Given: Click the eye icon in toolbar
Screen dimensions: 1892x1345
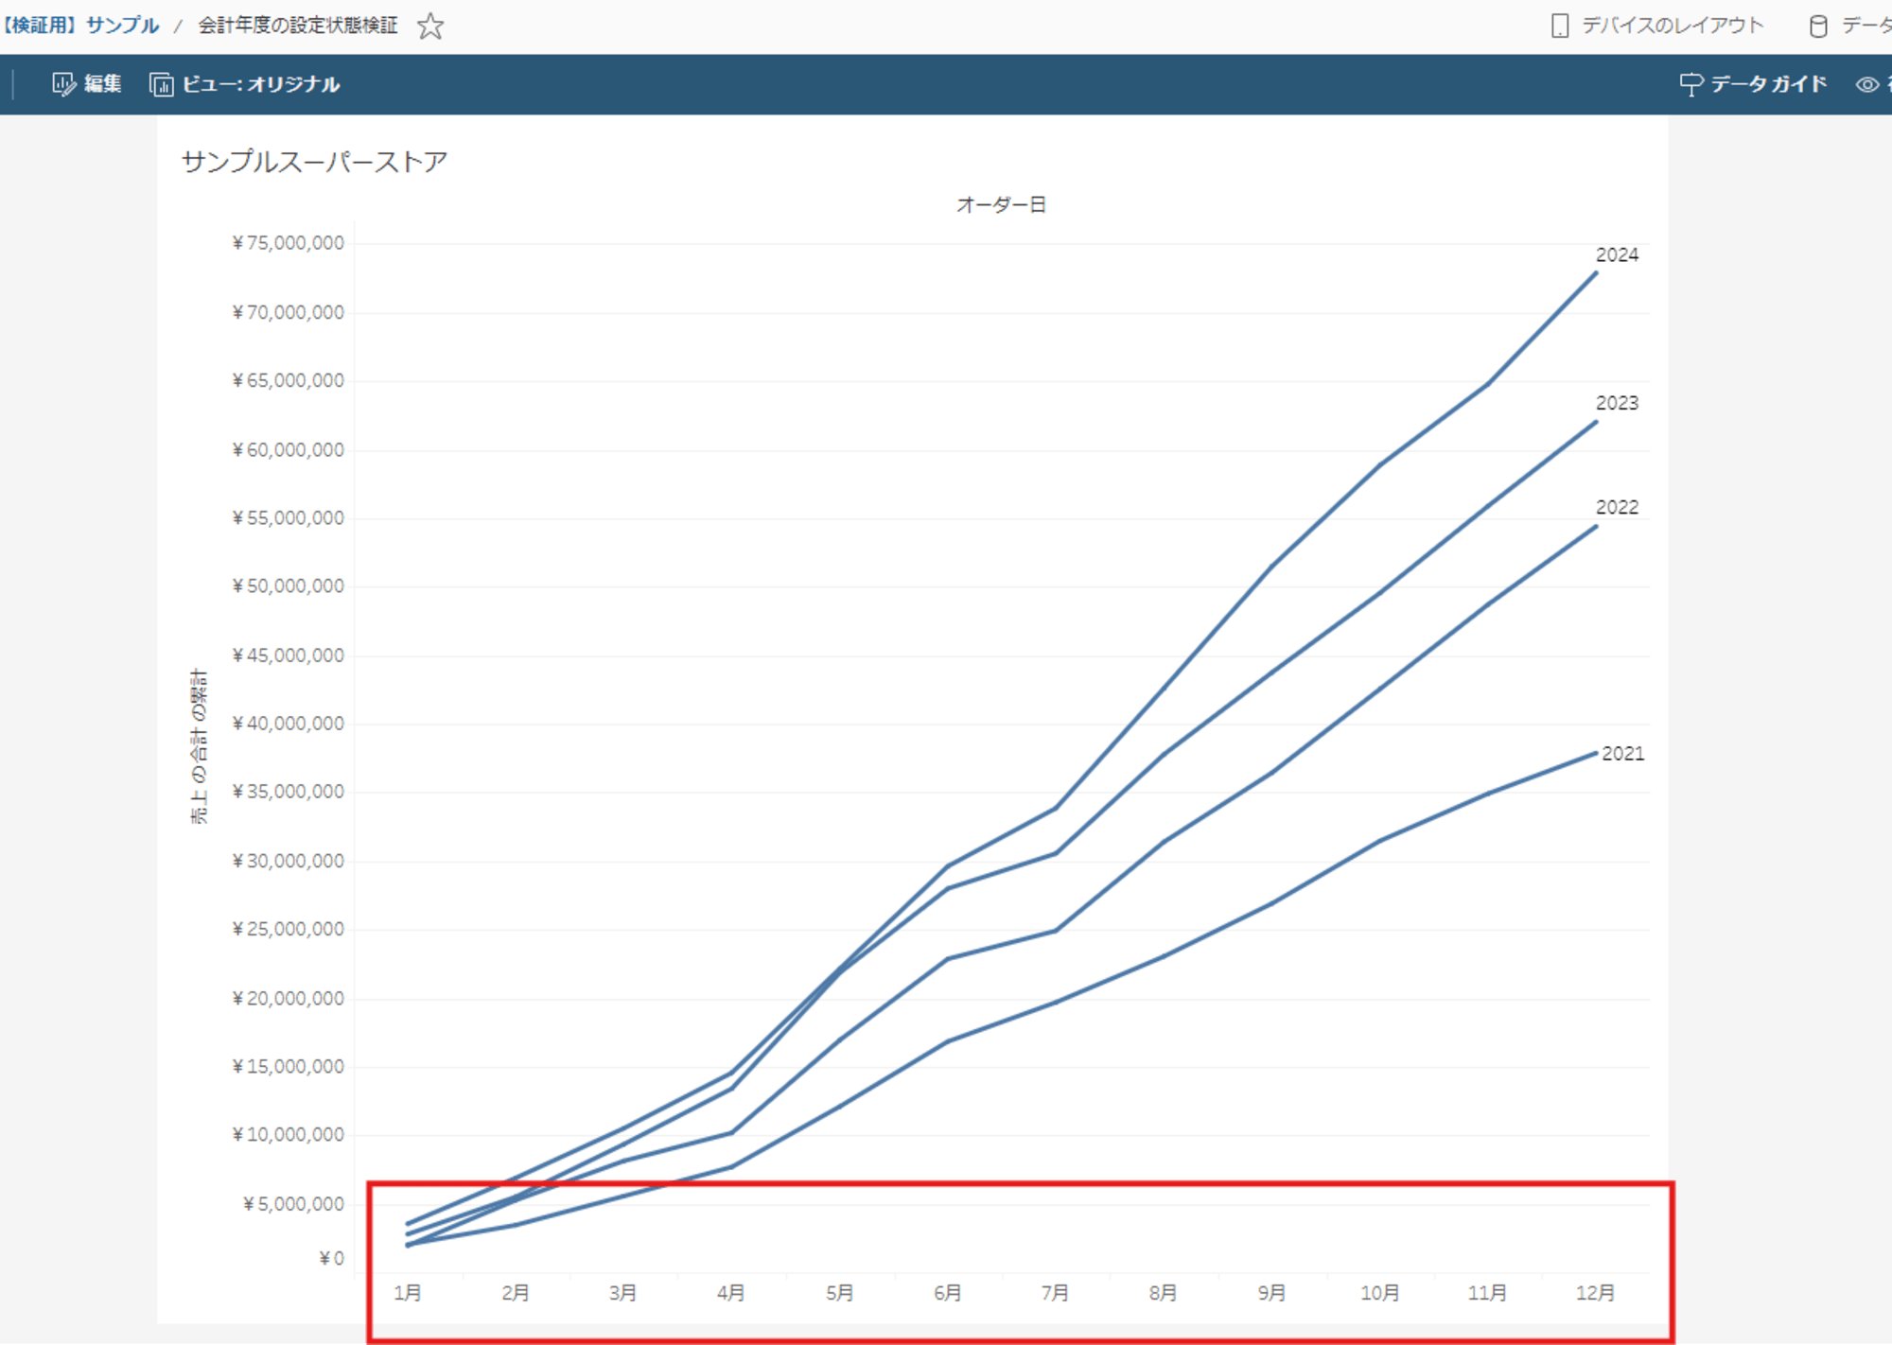Looking at the screenshot, I should 1867,85.
